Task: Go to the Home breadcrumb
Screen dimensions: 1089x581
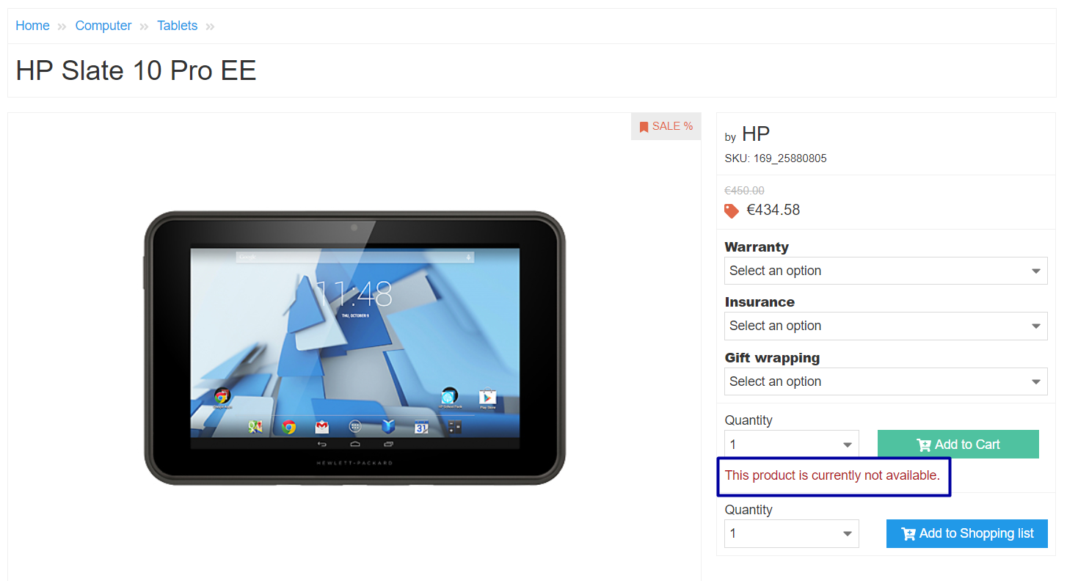Action: coord(32,26)
